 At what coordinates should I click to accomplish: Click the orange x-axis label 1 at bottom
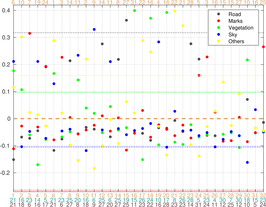pyautogui.click(x=13, y=195)
